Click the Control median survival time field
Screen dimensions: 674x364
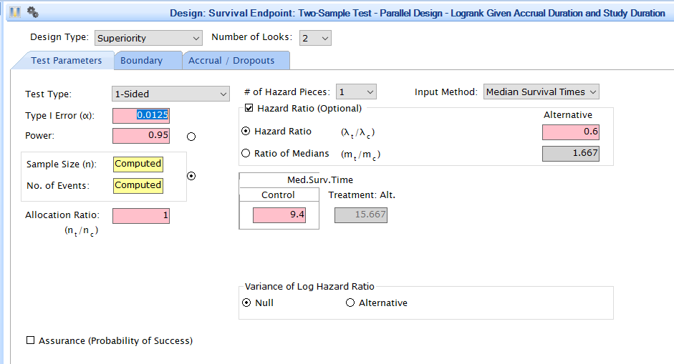coord(279,215)
